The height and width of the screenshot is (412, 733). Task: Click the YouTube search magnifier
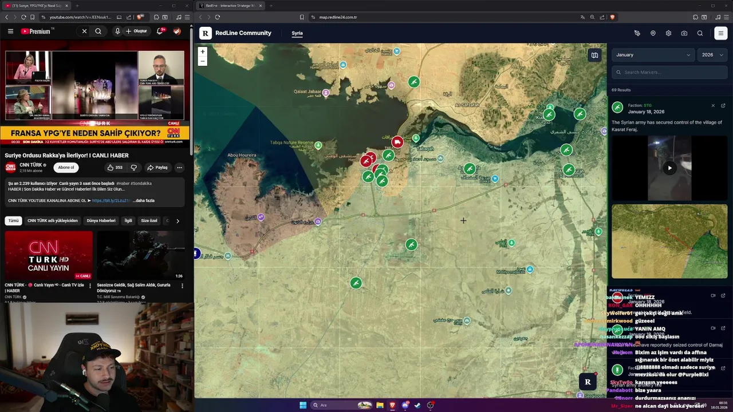[98, 31]
